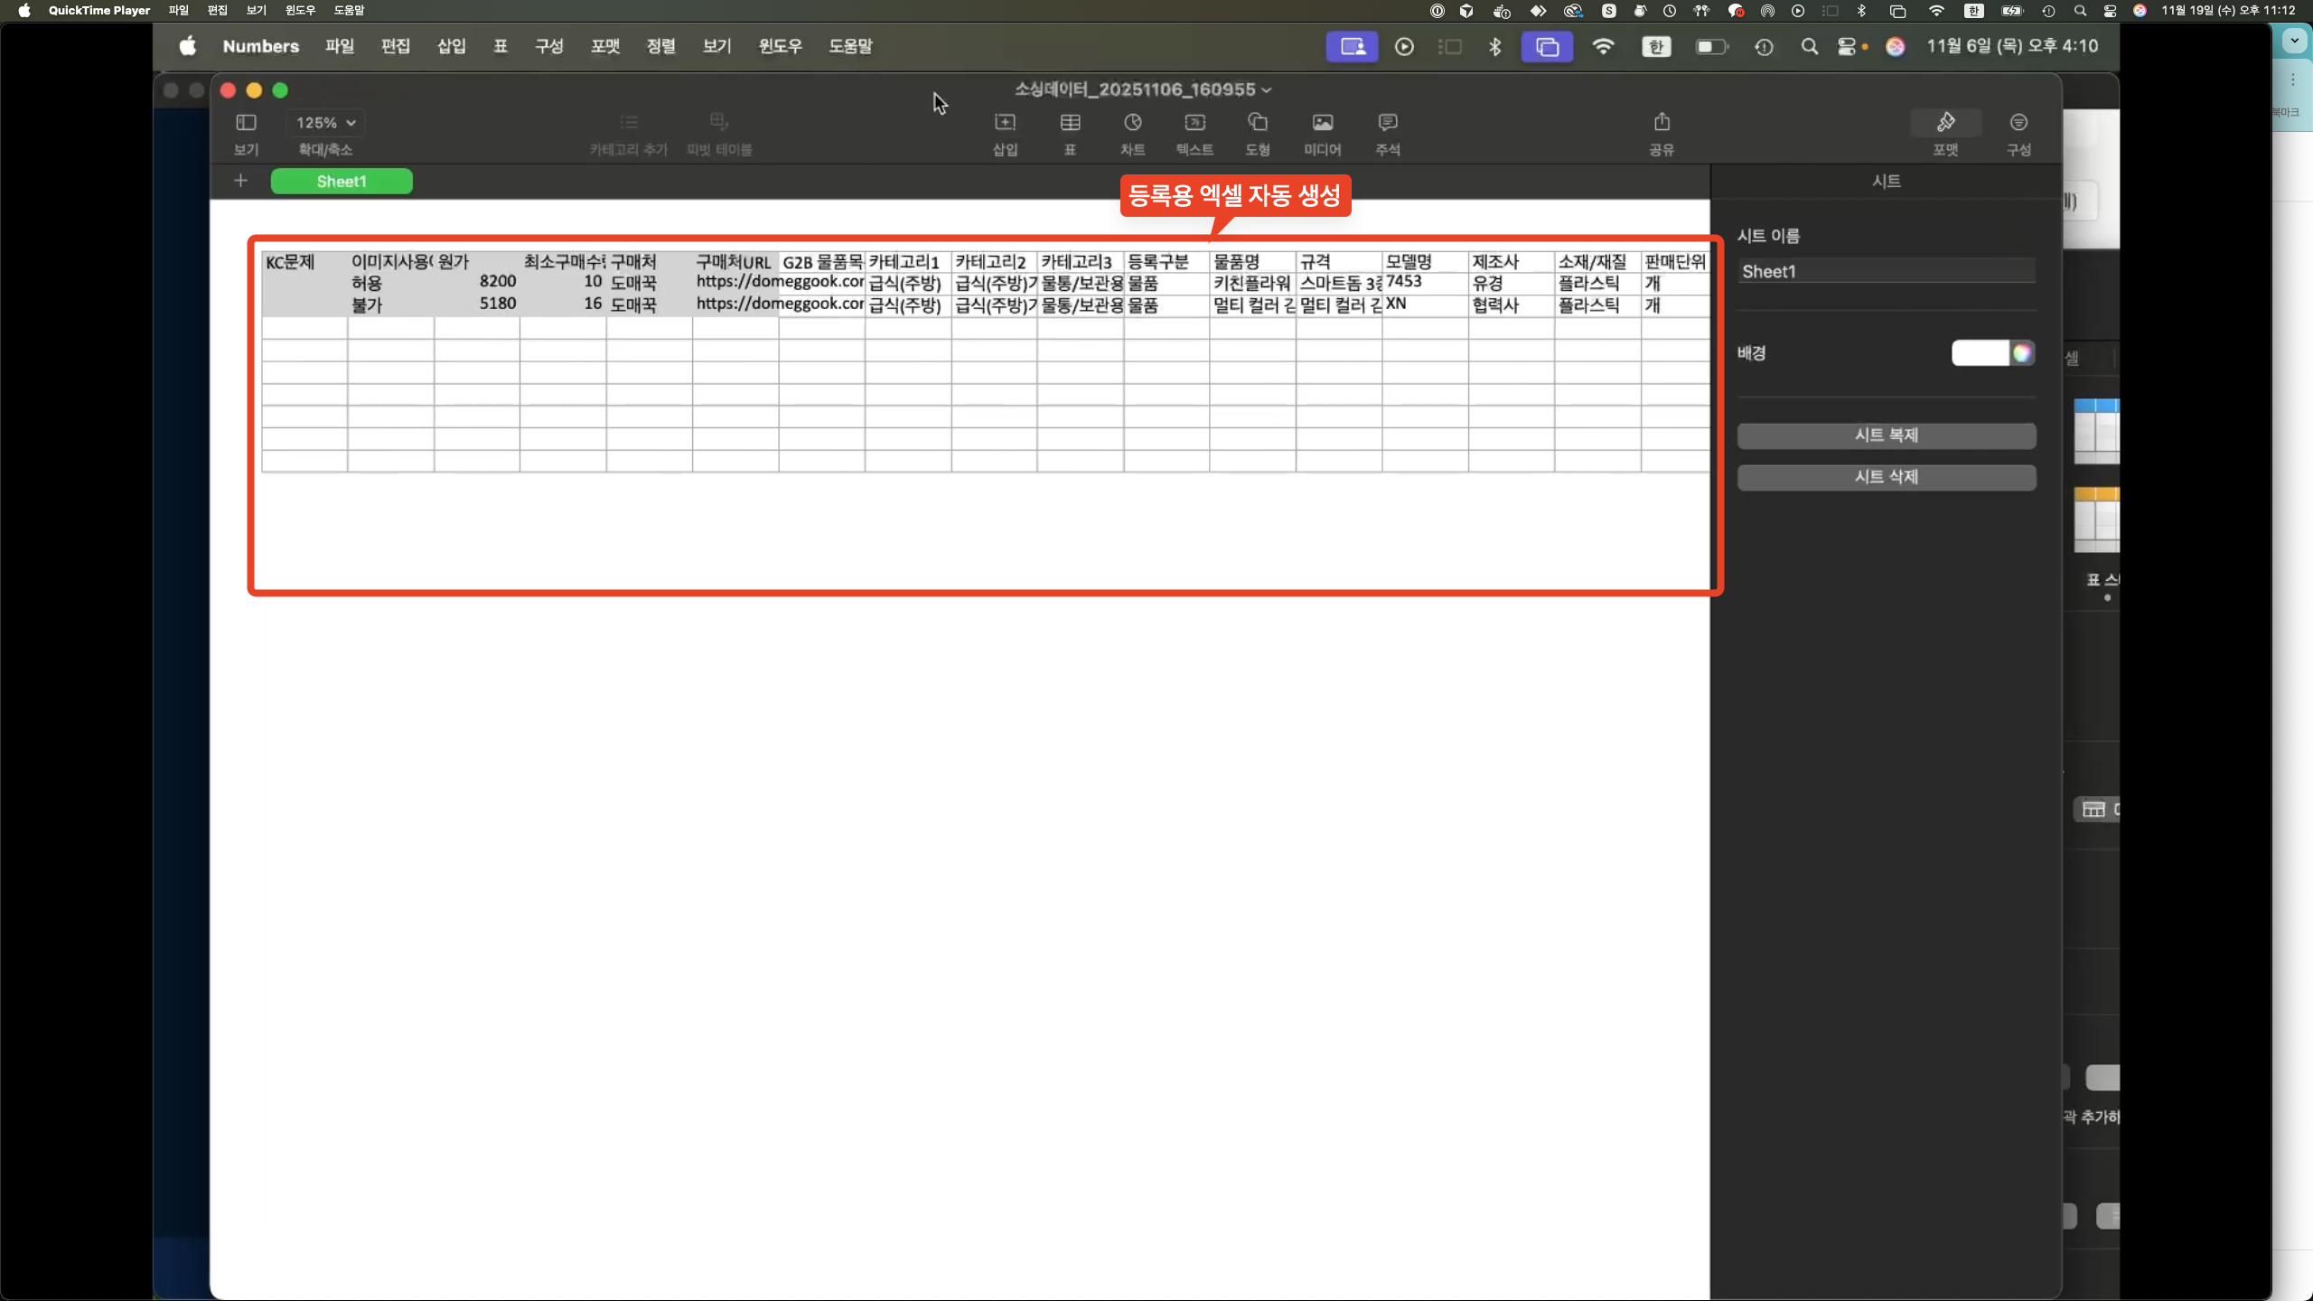Open the background color wheel picker
The height and width of the screenshot is (1301, 2313).
(2022, 353)
